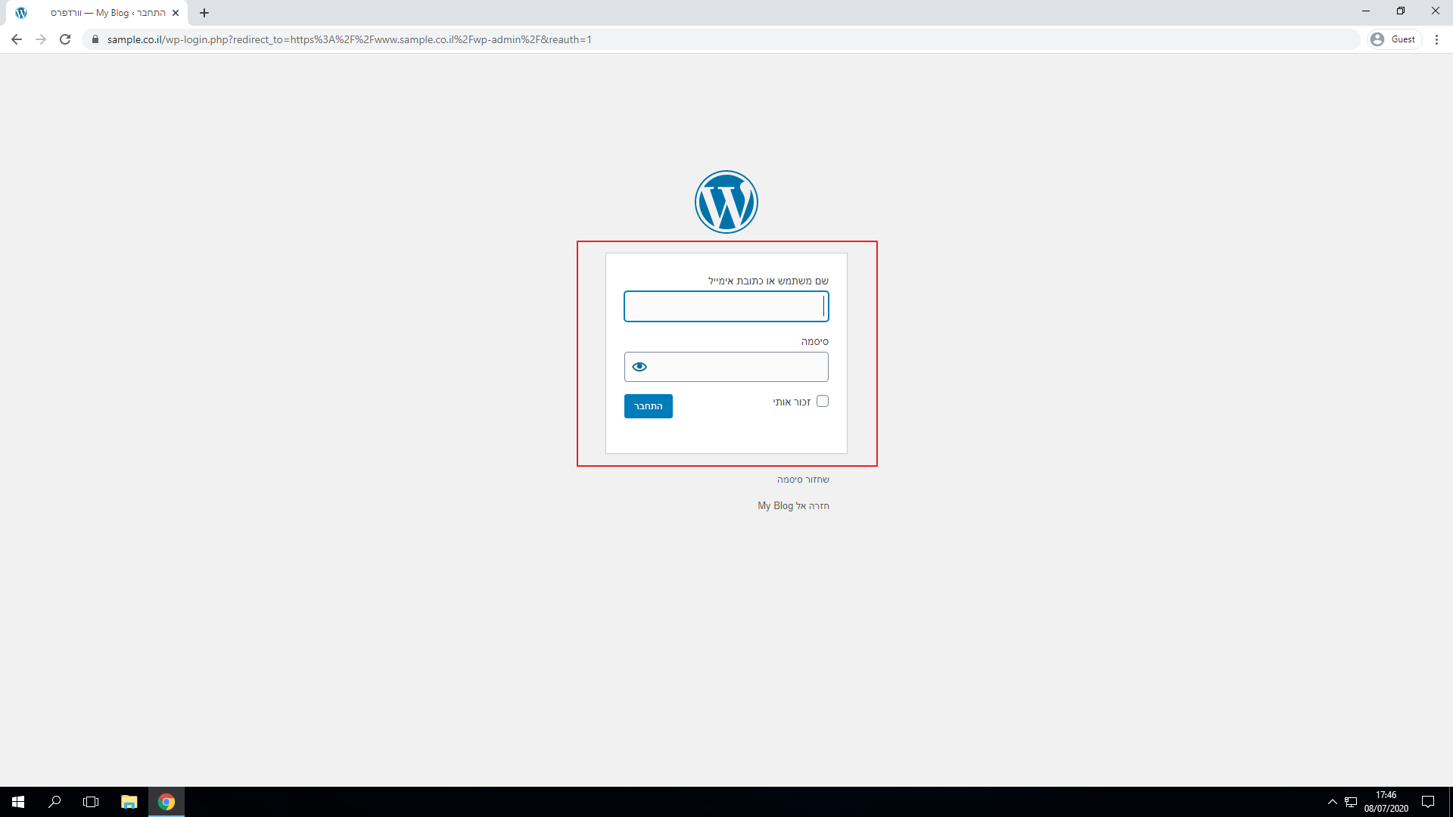Select the address bar URL text

pos(349,39)
